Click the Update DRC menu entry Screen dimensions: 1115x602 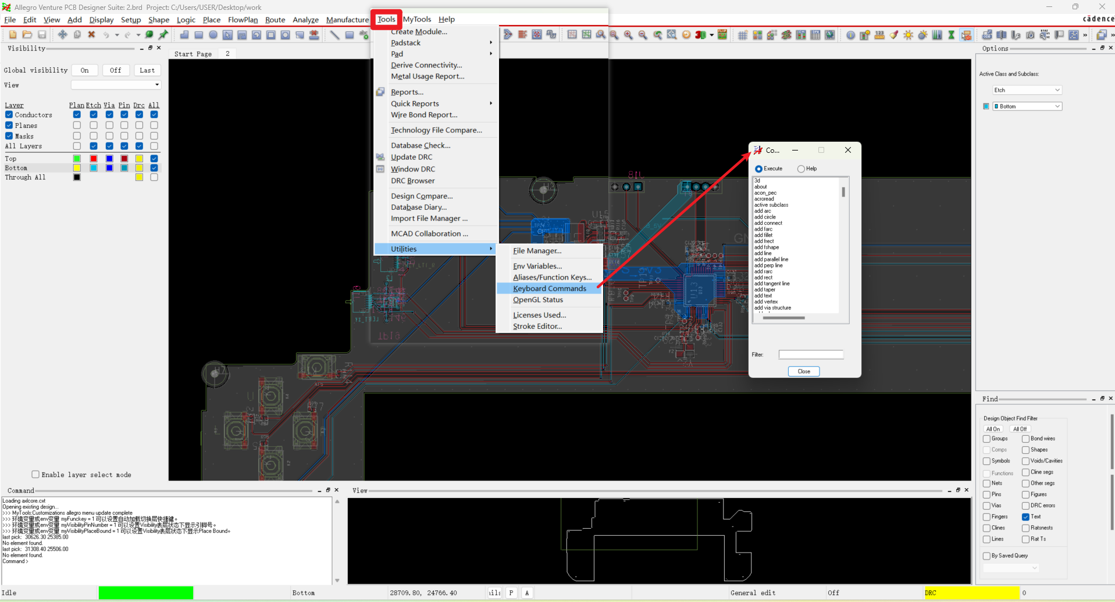click(411, 157)
